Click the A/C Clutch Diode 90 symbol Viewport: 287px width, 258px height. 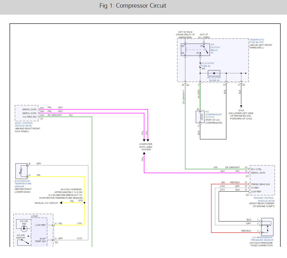[214, 73]
